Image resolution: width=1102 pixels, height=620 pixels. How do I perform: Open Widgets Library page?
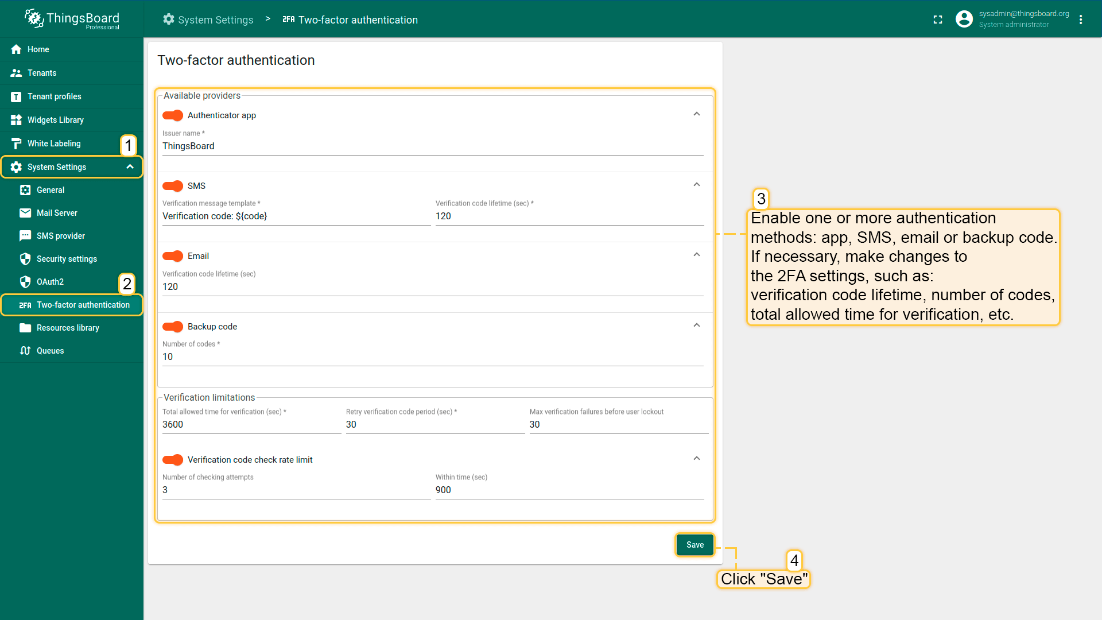click(72, 120)
